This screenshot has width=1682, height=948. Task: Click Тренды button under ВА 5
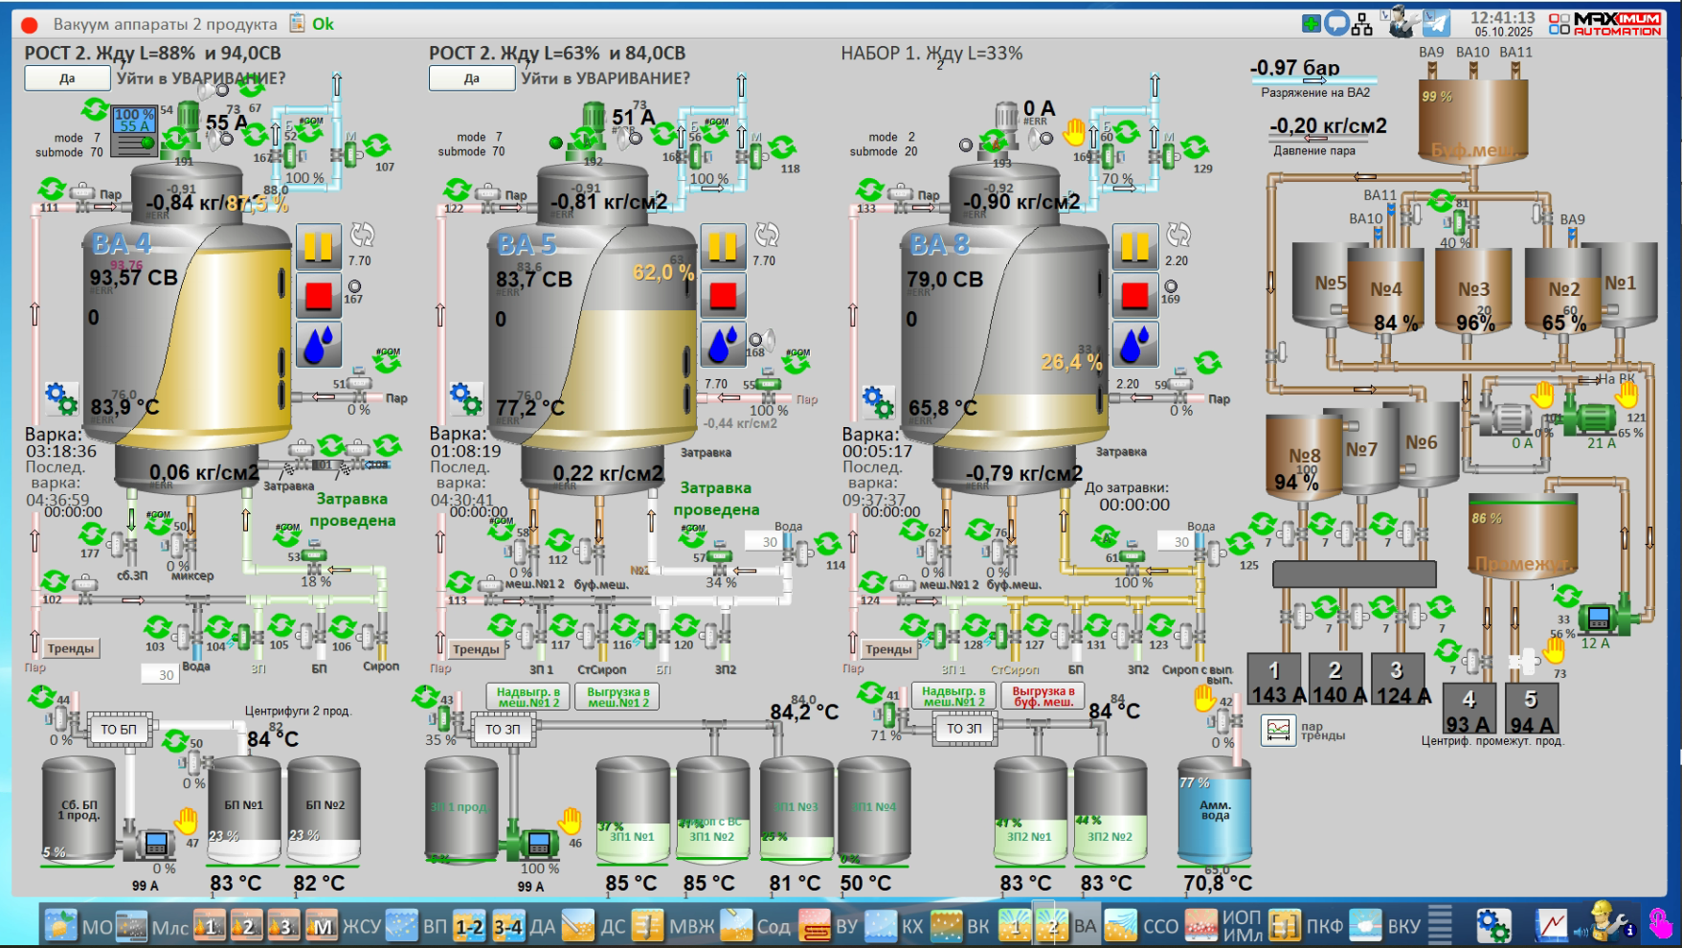coord(476,649)
